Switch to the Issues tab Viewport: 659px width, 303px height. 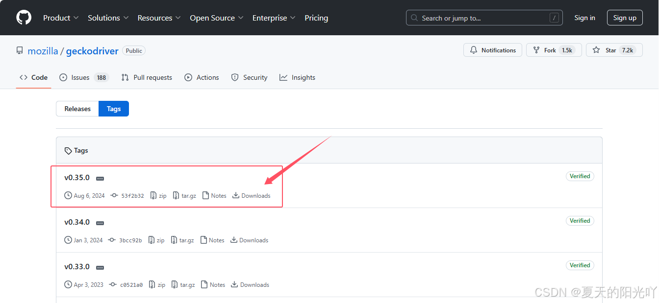83,77
